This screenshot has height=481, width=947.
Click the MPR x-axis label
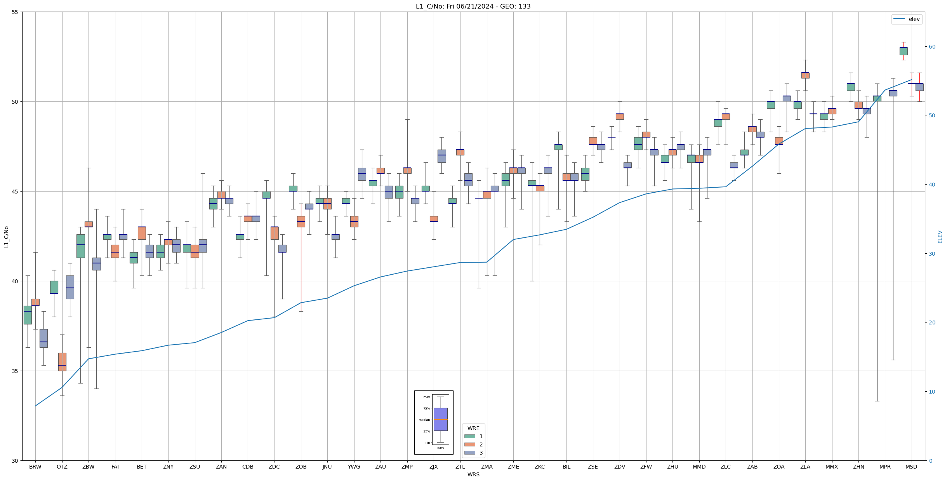885,467
